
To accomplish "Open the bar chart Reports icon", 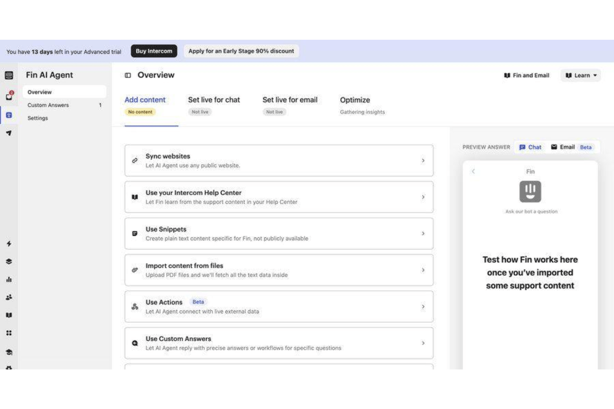I will pos(9,279).
